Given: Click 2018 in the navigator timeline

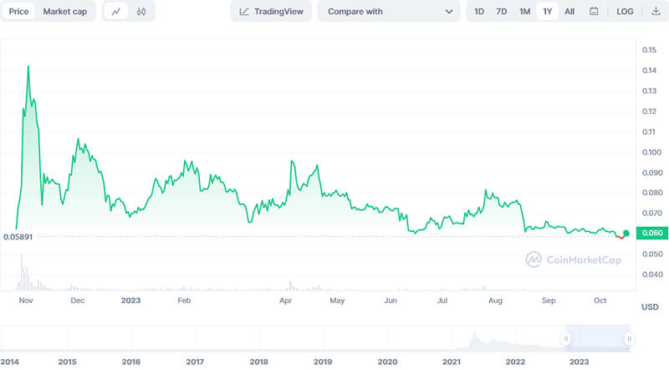Looking at the screenshot, I should point(258,362).
